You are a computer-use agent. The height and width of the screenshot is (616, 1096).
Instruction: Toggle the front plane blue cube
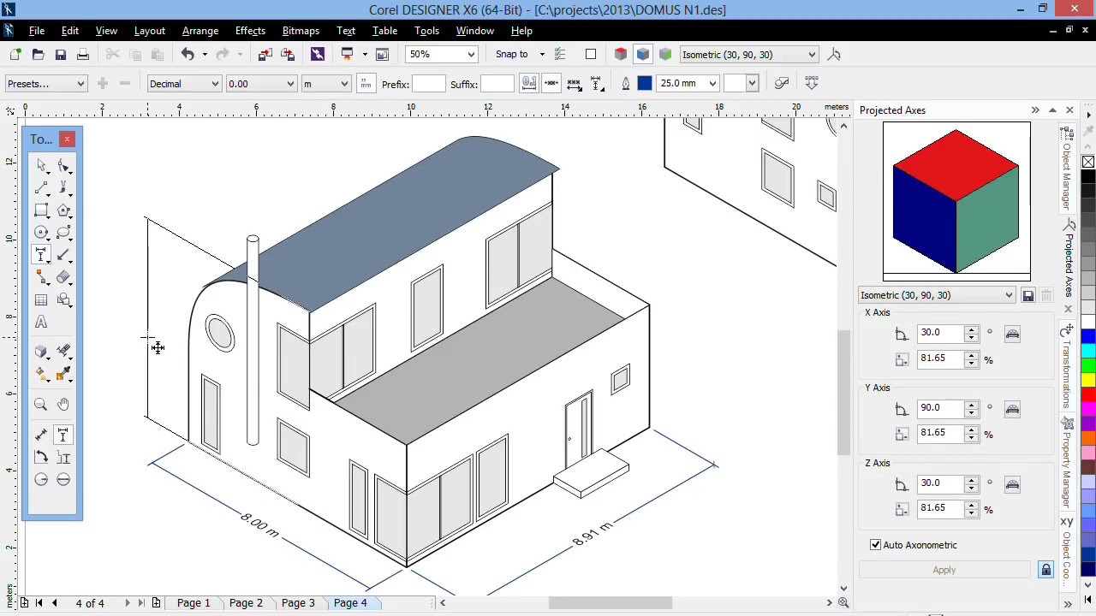tap(643, 55)
